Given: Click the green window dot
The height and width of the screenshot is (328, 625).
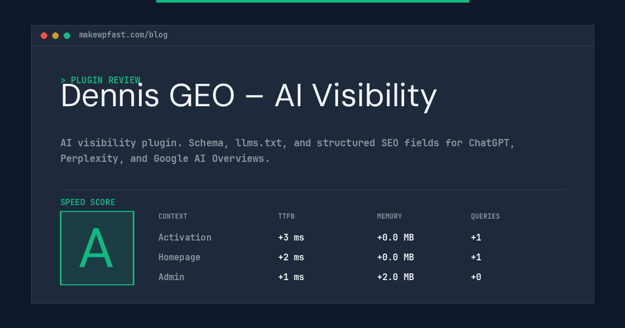Looking at the screenshot, I should tap(67, 35).
